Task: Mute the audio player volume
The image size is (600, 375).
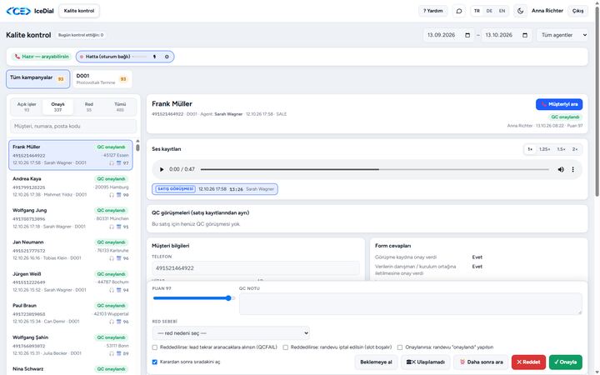Action: coord(561,169)
